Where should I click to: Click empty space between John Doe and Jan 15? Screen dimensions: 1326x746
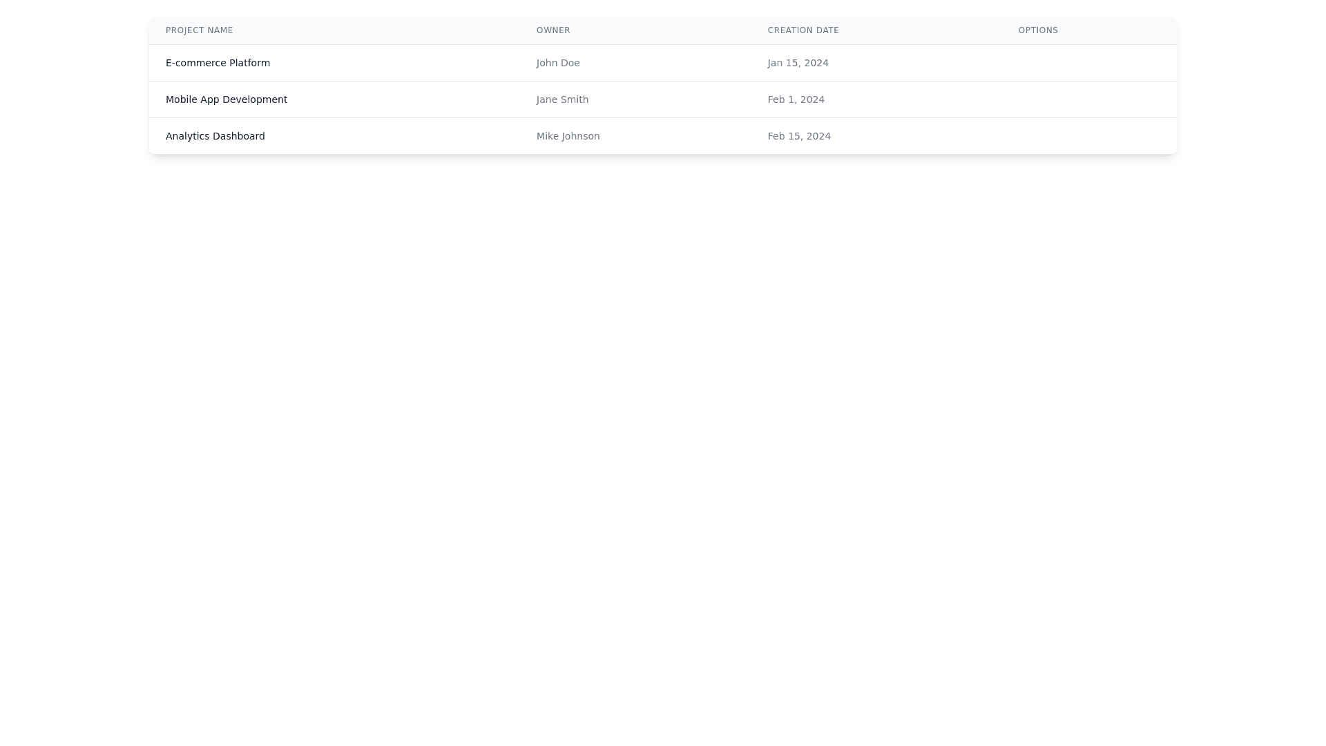(x=673, y=63)
